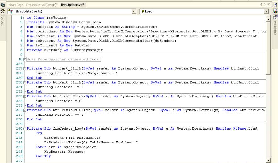Click the code editor scroll down arrow
Image resolution: width=278 pixels, height=163 pixels.
tap(268, 160)
